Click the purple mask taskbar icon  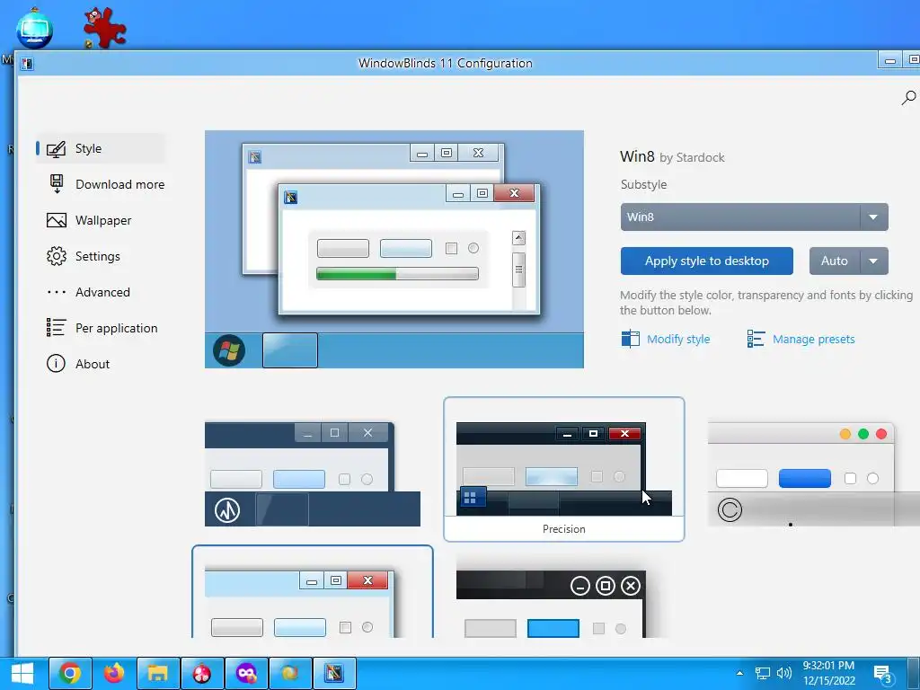[246, 673]
